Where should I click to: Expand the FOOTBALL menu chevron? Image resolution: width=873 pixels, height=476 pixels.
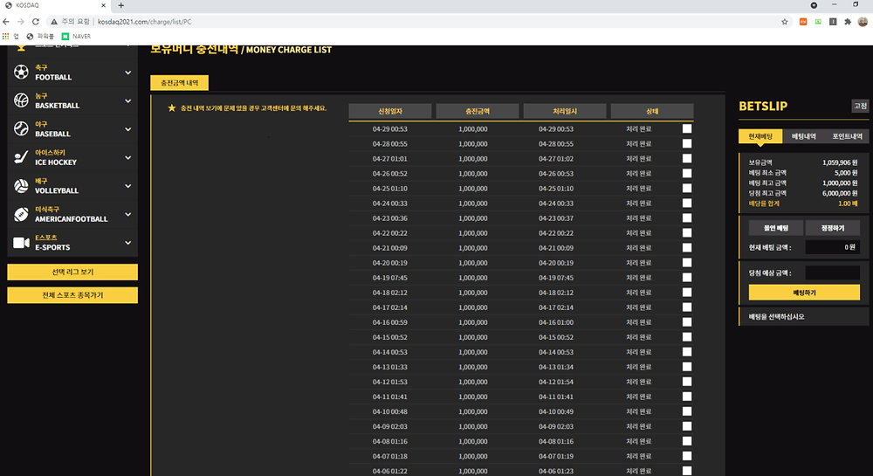(128, 72)
